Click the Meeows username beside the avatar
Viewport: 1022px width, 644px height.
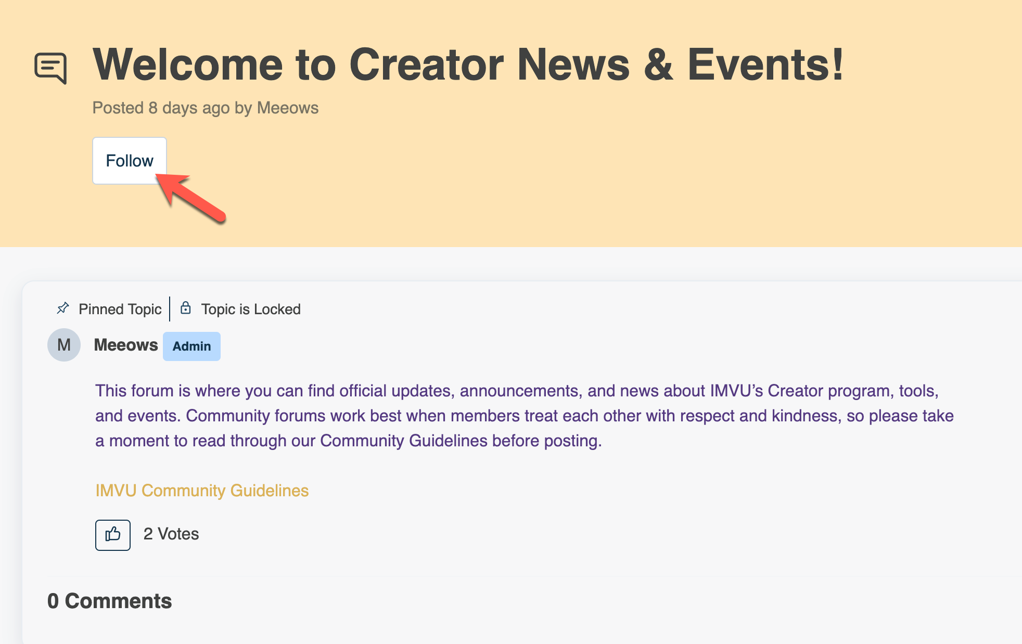tap(125, 345)
